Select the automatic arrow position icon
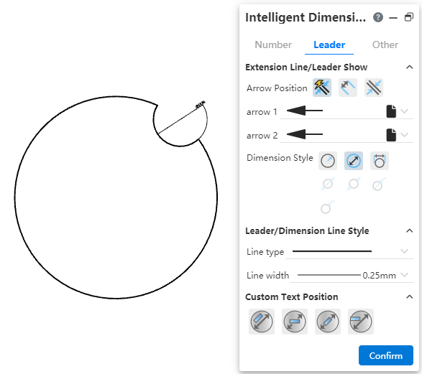Image resolution: width=422 pixels, height=374 pixels. click(322, 88)
